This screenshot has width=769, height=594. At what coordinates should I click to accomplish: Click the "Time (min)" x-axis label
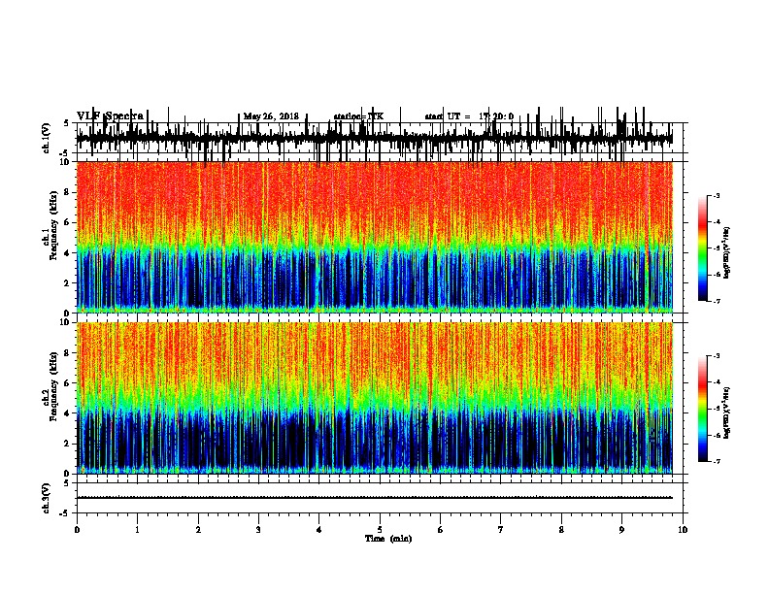click(388, 539)
